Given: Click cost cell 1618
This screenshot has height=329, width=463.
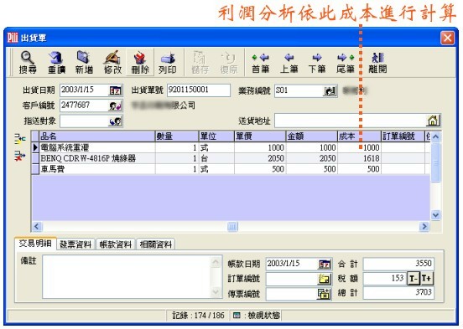Looking at the screenshot, I should coord(359,158).
